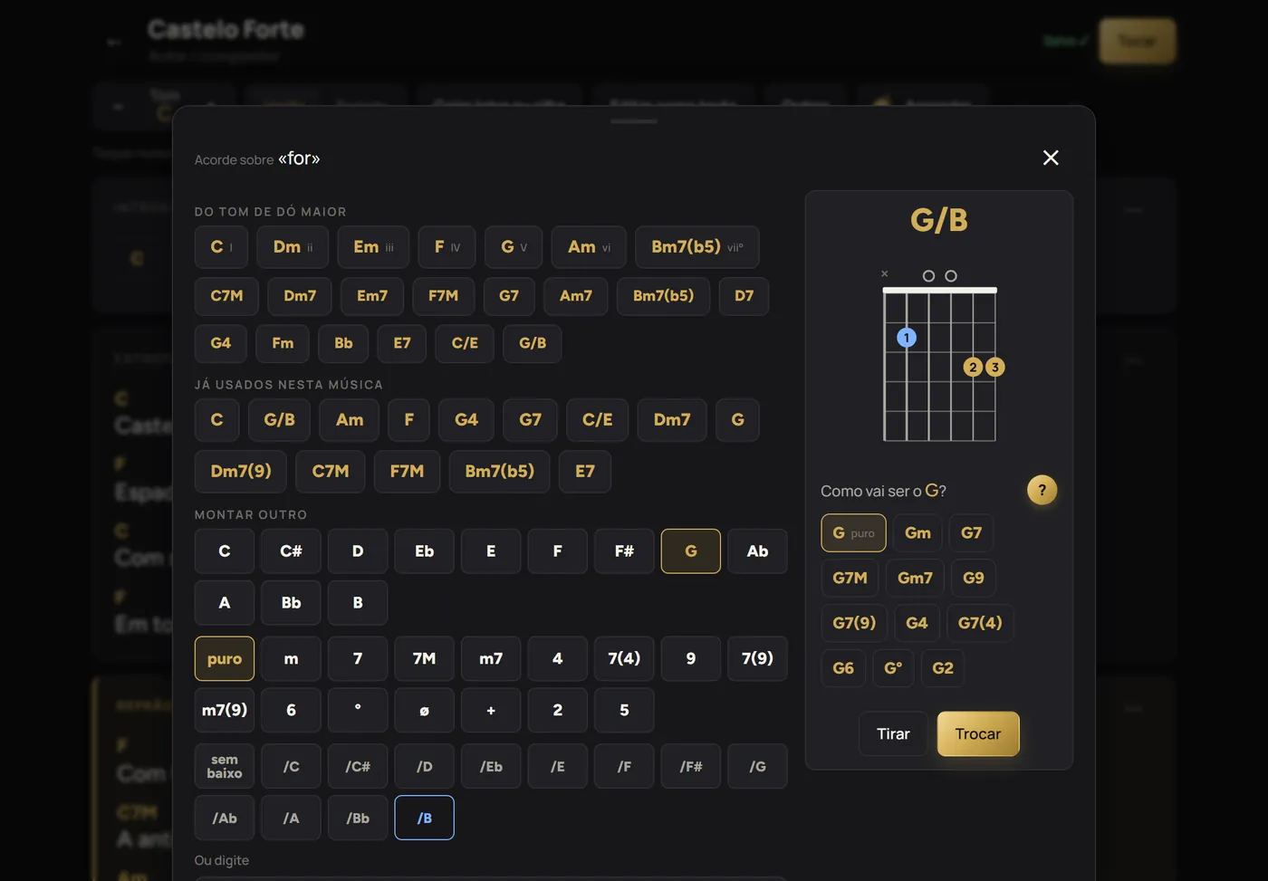The width and height of the screenshot is (1268, 881).
Task: Choose the Gm suggestion chip
Action: coord(917,533)
